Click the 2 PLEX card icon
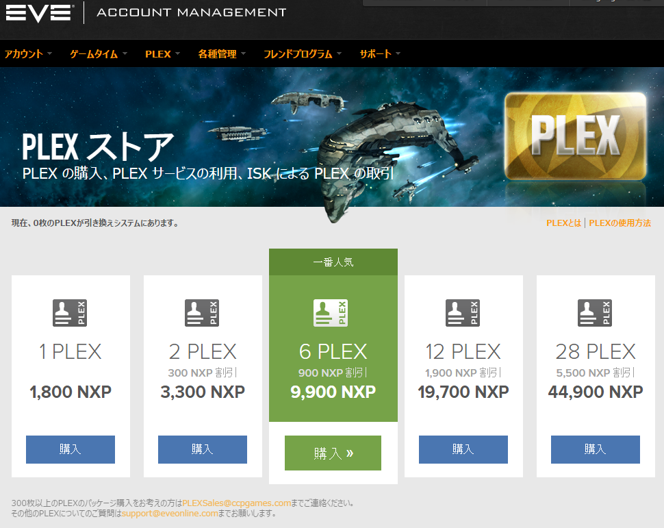This screenshot has height=528, width=664. point(202,313)
